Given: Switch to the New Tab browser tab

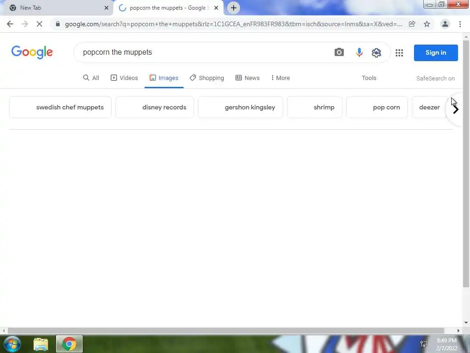Looking at the screenshot, I should click(x=56, y=8).
